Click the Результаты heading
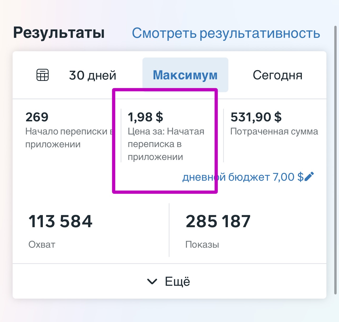339x322 pixels. tap(59, 33)
